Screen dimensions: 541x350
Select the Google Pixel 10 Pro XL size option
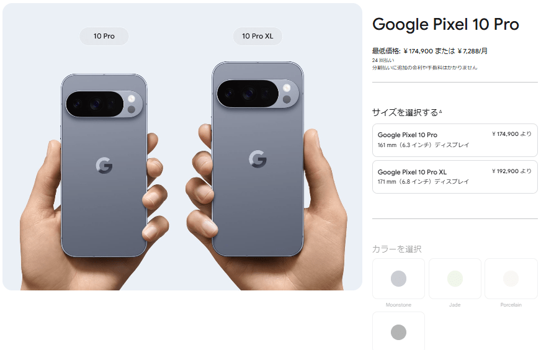455,177
